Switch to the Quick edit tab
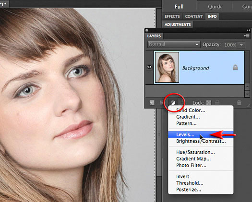 [215, 7]
